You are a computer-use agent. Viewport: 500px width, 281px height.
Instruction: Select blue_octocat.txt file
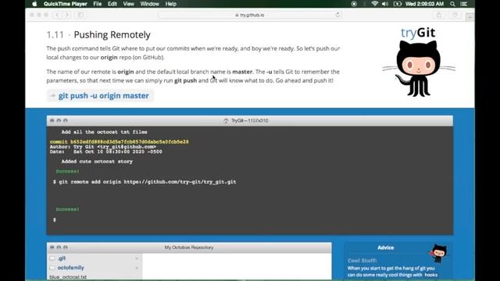68,277
